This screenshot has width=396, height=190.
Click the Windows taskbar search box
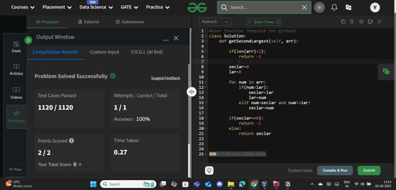click(x=128, y=184)
